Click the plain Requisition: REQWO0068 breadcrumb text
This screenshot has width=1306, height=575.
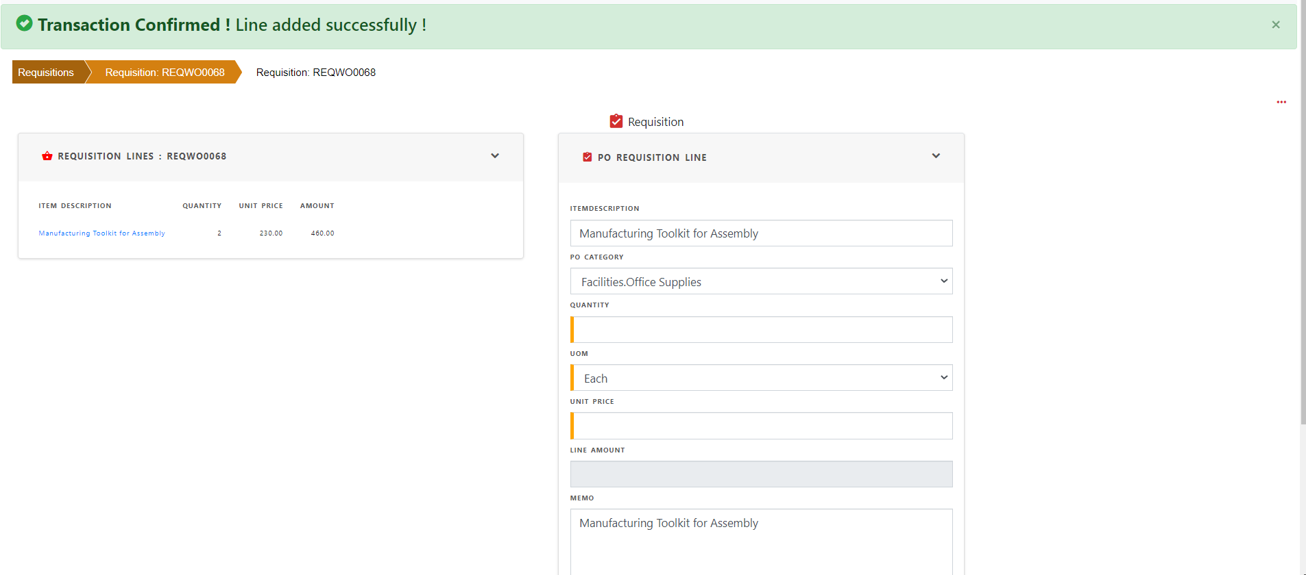point(316,73)
